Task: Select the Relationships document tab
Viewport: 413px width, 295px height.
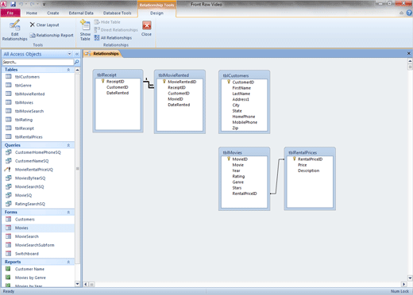Action: (102, 54)
